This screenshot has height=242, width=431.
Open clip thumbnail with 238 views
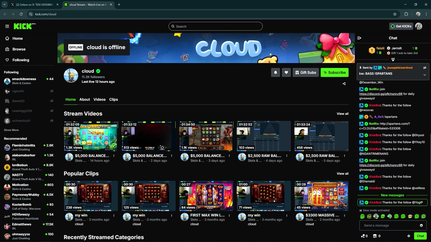(x=91, y=196)
